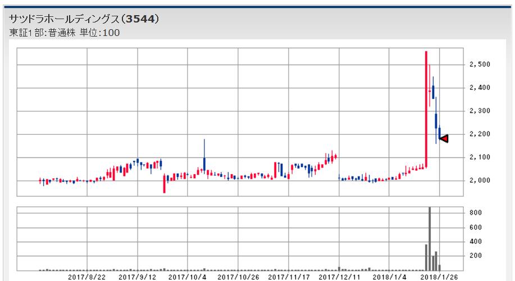Select the 2017/10/26 date label
The width and height of the screenshot is (515, 281).
[238, 277]
